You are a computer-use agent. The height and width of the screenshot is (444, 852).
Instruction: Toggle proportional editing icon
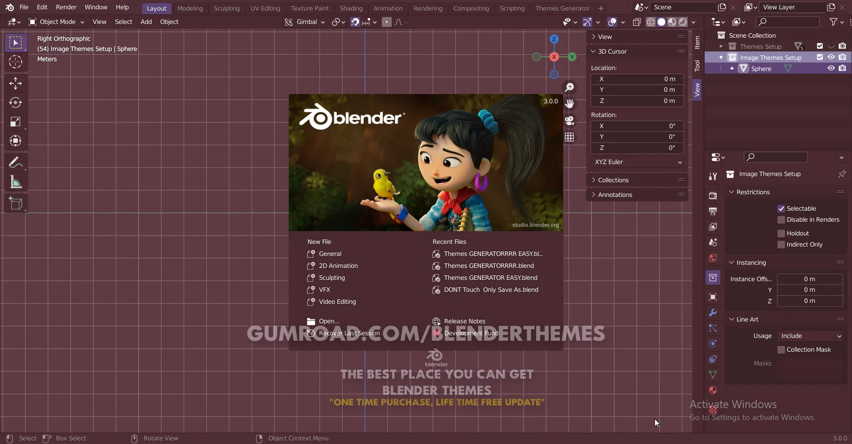point(387,22)
